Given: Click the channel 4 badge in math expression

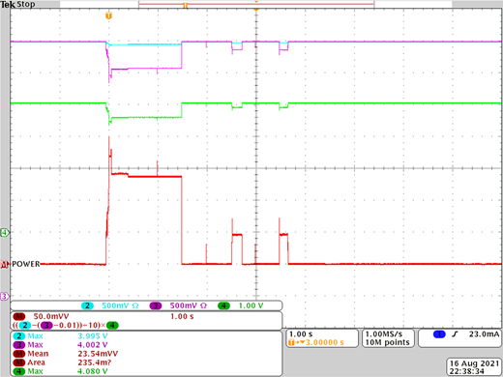Looking at the screenshot, I should 112,325.
